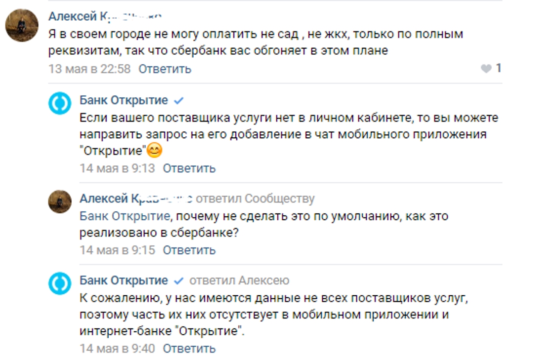Click the 'ответил Алексею' link

(239, 281)
